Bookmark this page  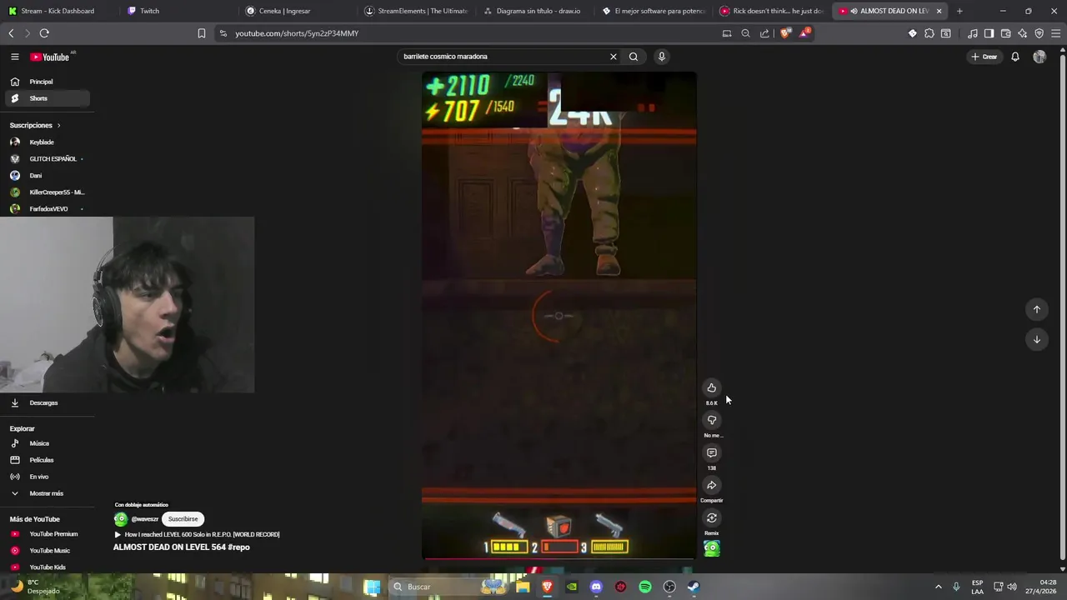202,33
